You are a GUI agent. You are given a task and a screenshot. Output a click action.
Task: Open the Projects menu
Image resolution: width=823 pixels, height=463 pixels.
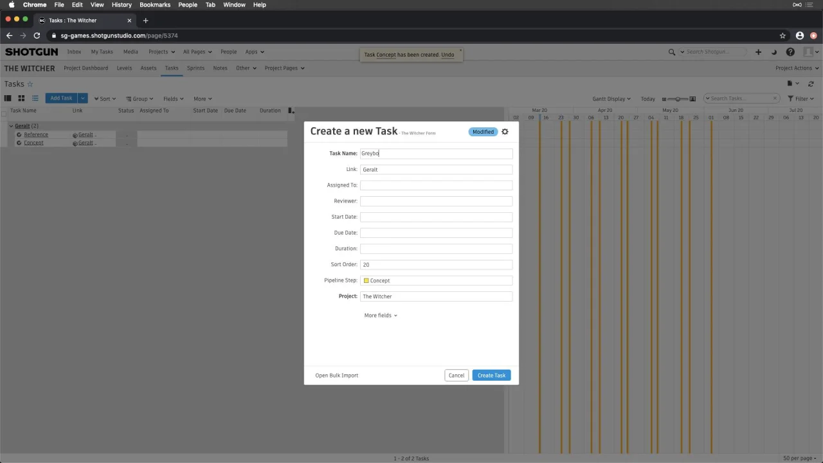coord(162,52)
